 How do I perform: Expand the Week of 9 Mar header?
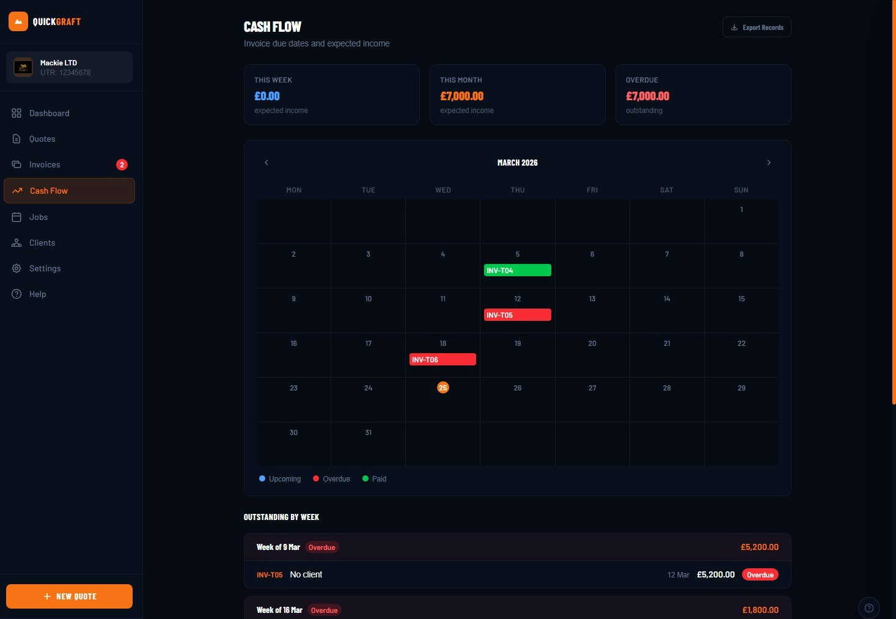click(518, 547)
